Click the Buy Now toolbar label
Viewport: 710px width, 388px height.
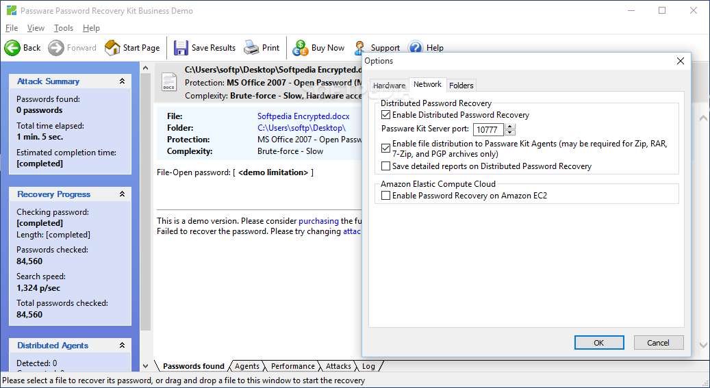point(328,47)
